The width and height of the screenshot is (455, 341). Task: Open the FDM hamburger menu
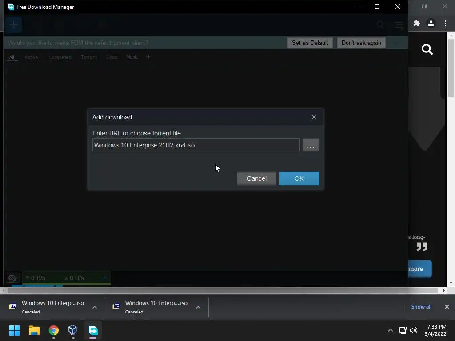tap(399, 25)
